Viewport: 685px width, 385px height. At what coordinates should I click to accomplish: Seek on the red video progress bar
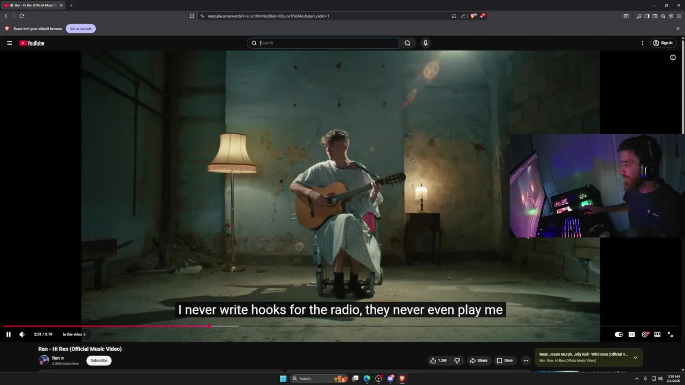pos(107,326)
